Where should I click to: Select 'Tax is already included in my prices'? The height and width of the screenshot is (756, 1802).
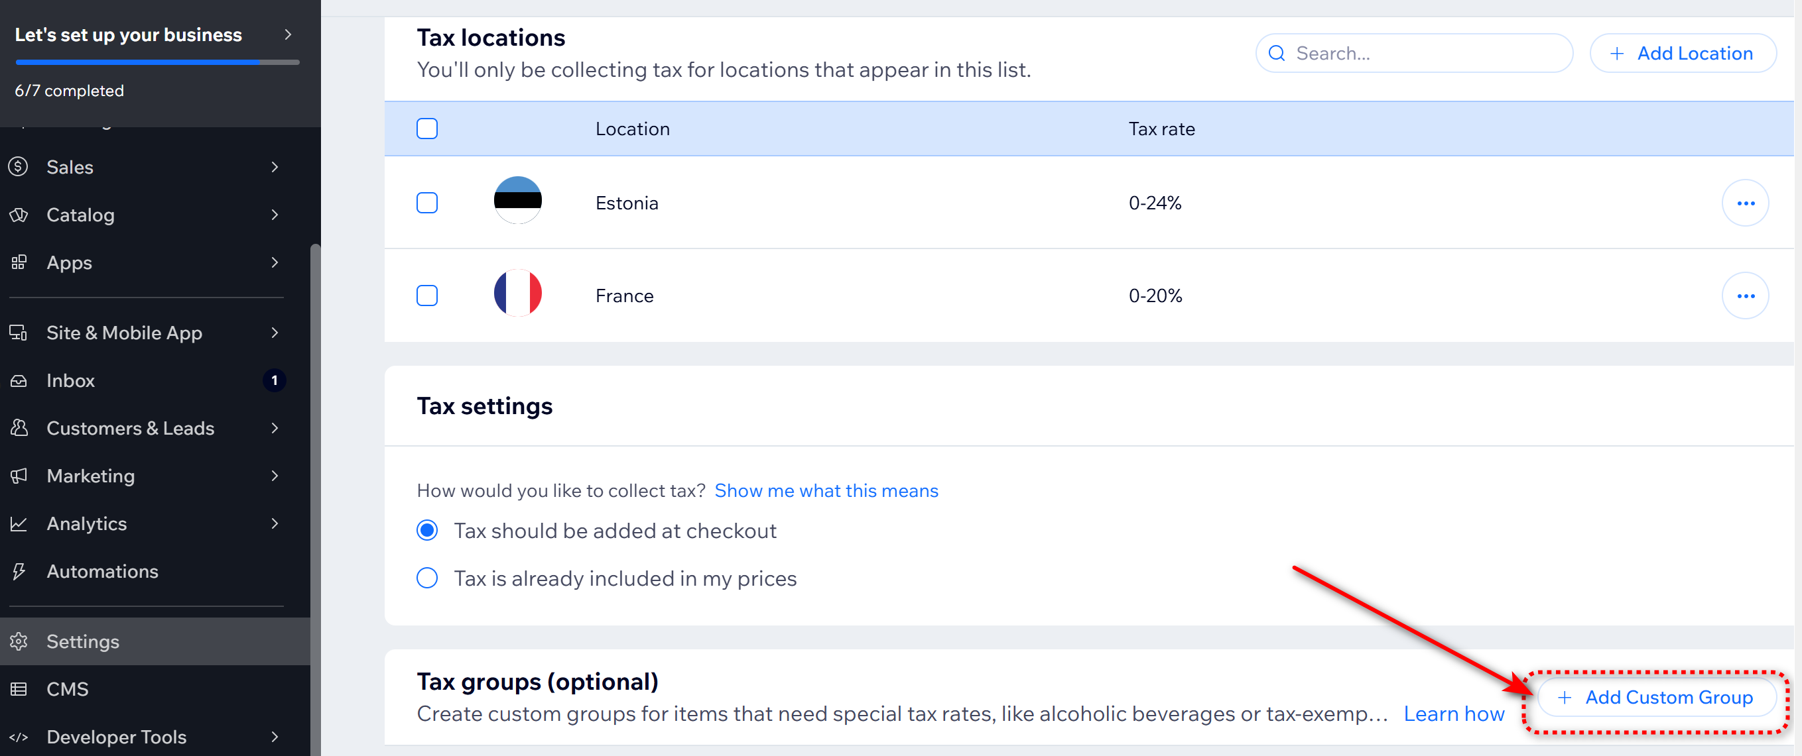point(426,578)
